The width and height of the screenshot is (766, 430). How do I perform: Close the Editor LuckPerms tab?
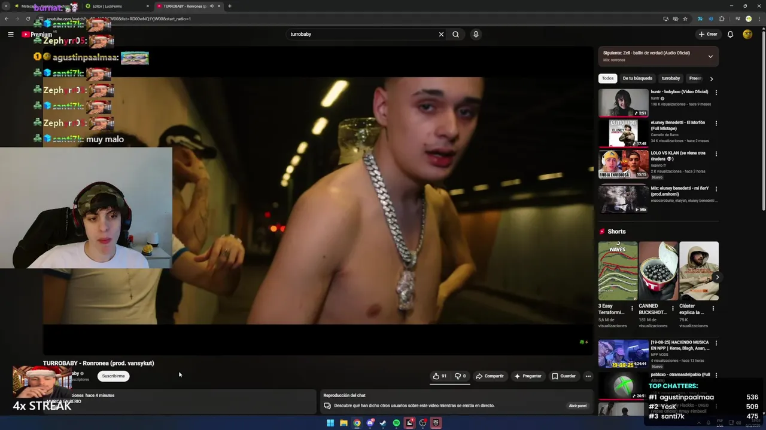click(x=148, y=6)
